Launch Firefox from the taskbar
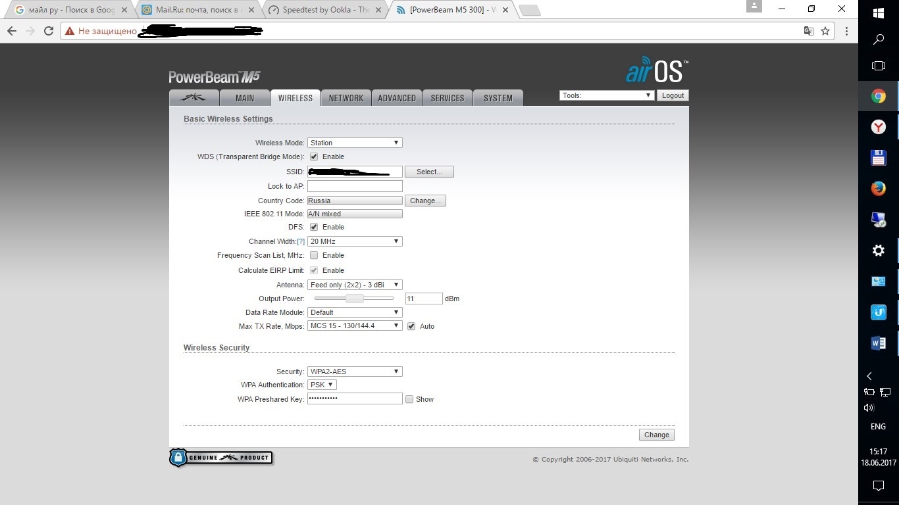This screenshot has height=505, width=899. [x=878, y=189]
